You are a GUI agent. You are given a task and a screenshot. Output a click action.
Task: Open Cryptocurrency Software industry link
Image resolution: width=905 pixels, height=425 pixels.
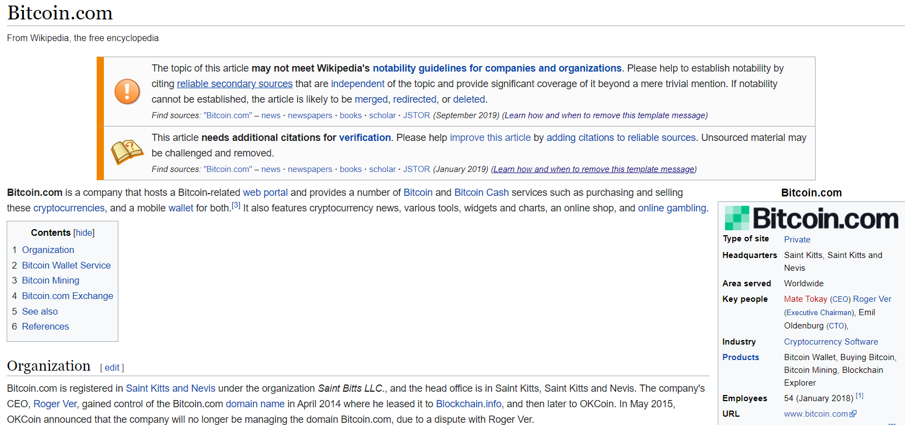(x=831, y=342)
